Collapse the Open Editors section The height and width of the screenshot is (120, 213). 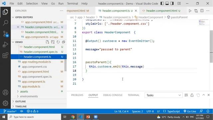coord(13,17)
